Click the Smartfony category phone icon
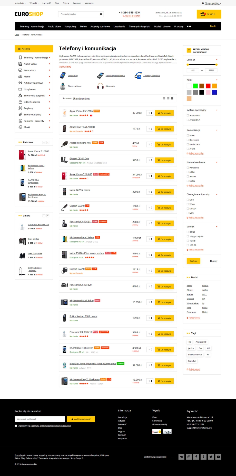Screen dimensions: 236x476 click(63, 75)
